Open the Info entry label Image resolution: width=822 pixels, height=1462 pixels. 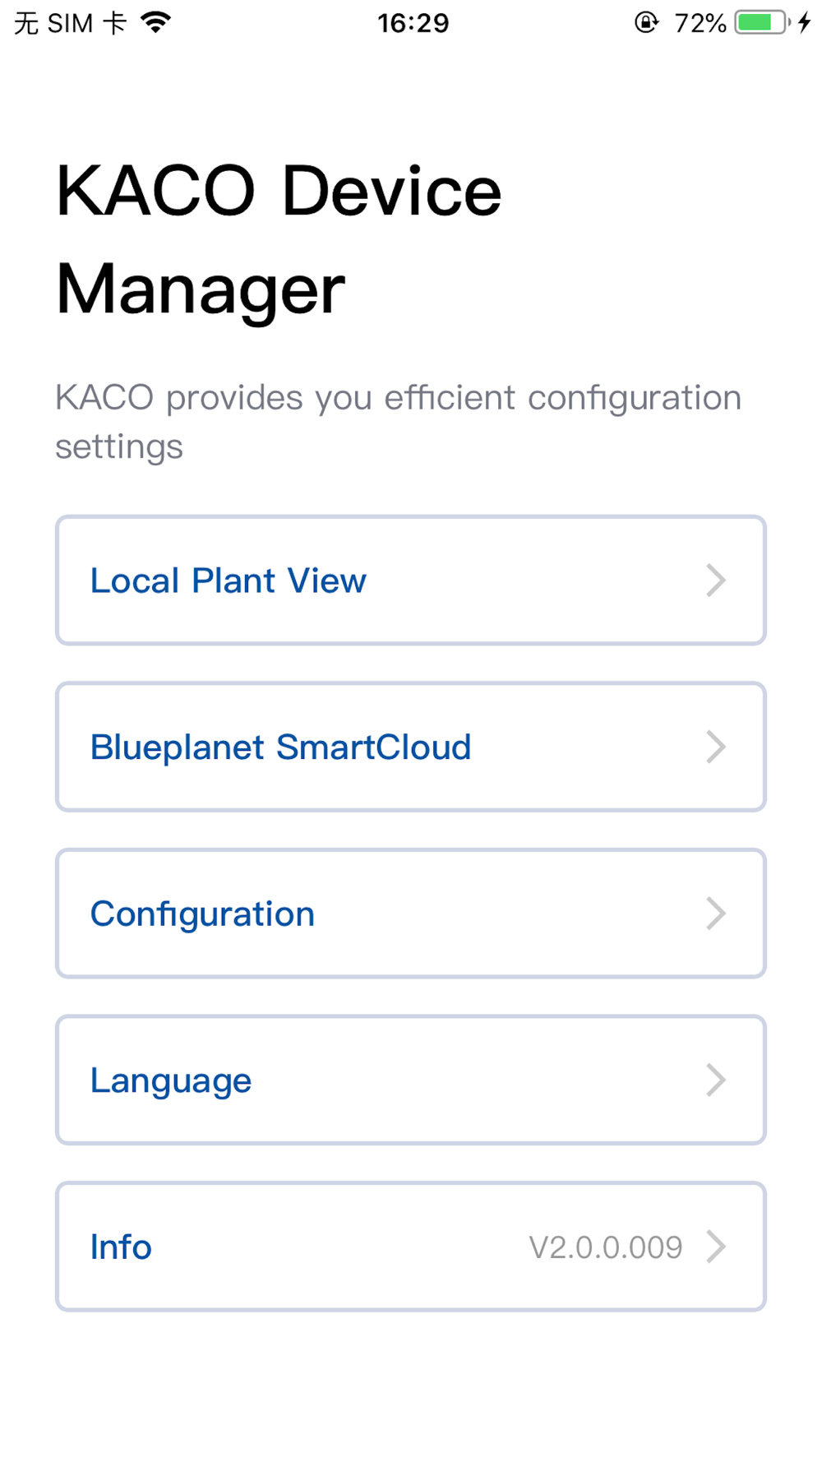click(121, 1247)
